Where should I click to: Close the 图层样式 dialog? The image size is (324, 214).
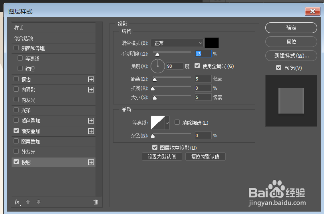[x=312, y=11]
